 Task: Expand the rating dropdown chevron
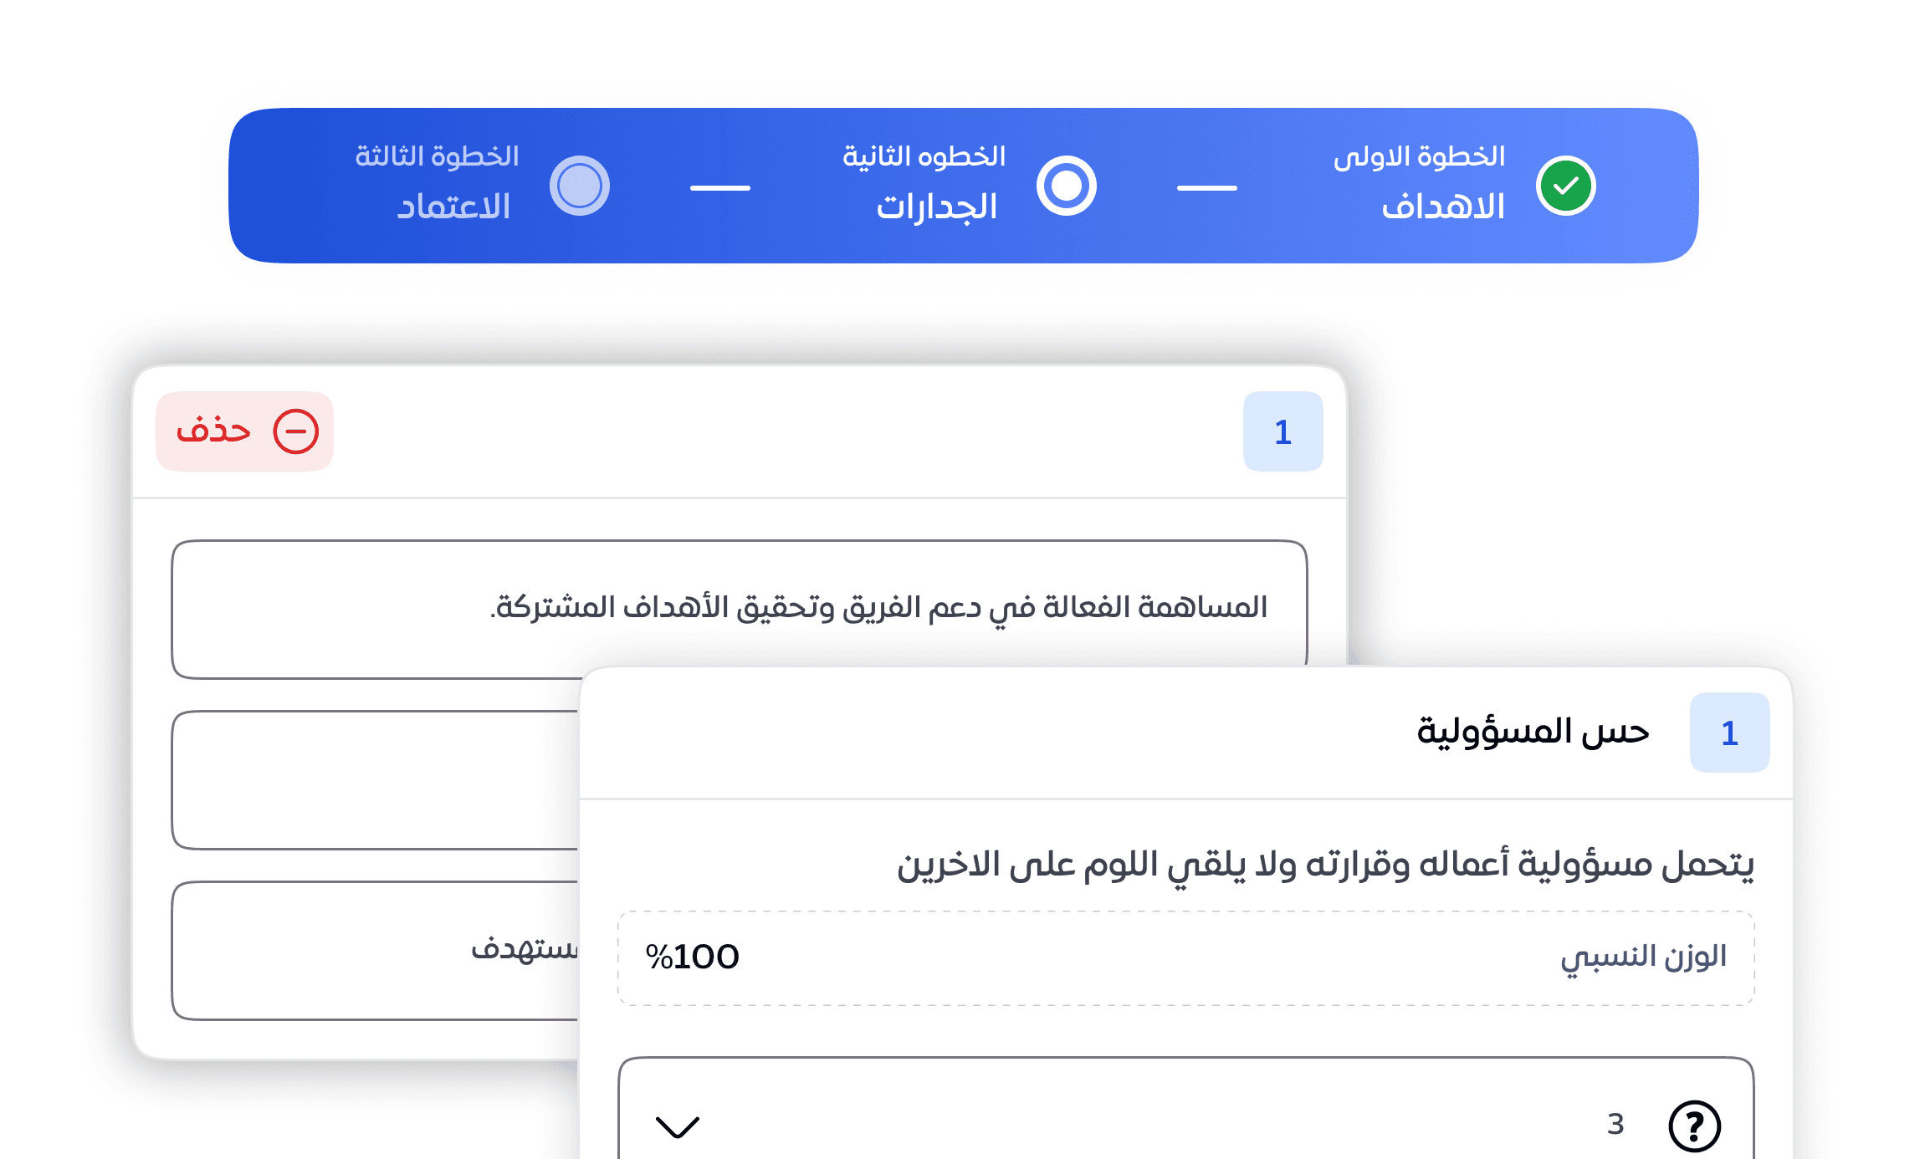pyautogui.click(x=678, y=1126)
